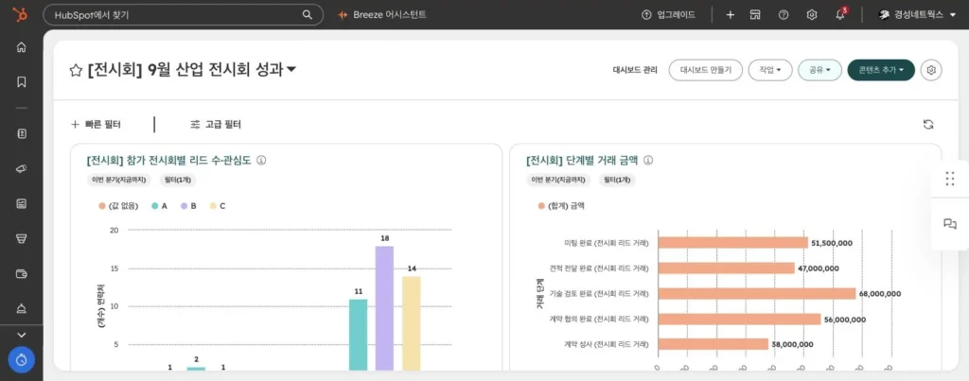Toggle the (합계) 금액 legend item
Viewport: 969px width, 381px height.
tap(561, 206)
